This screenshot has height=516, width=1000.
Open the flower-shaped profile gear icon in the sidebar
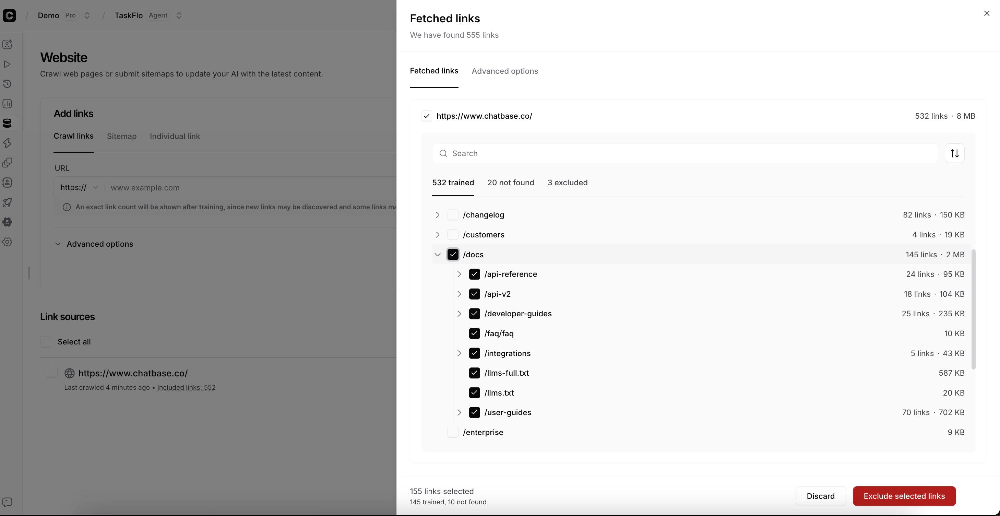8,222
